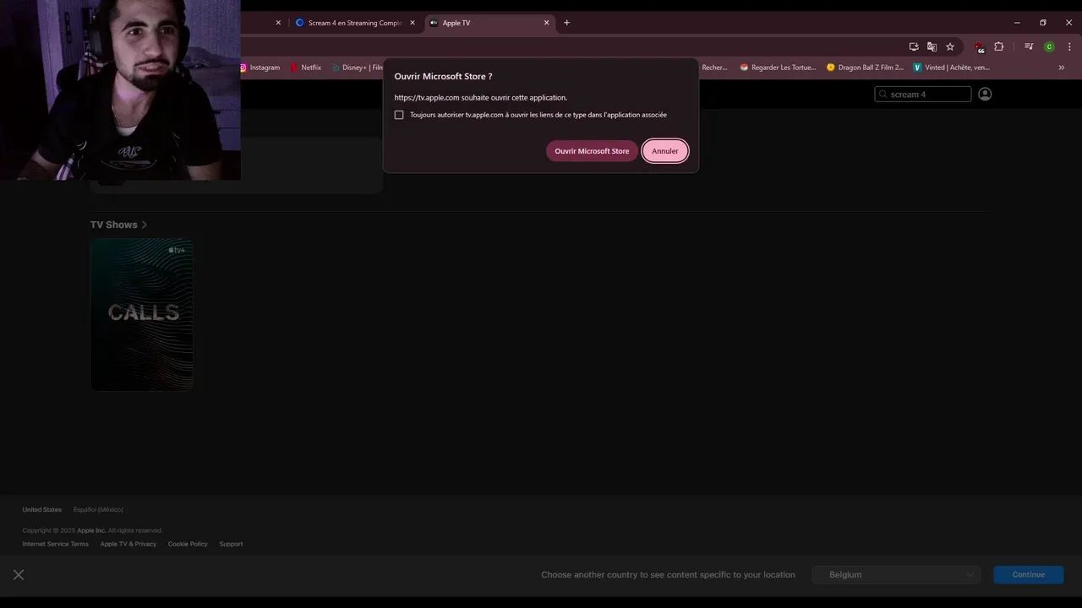Open Internet Service Terms link
This screenshot has width=1082, height=608.
[56, 544]
